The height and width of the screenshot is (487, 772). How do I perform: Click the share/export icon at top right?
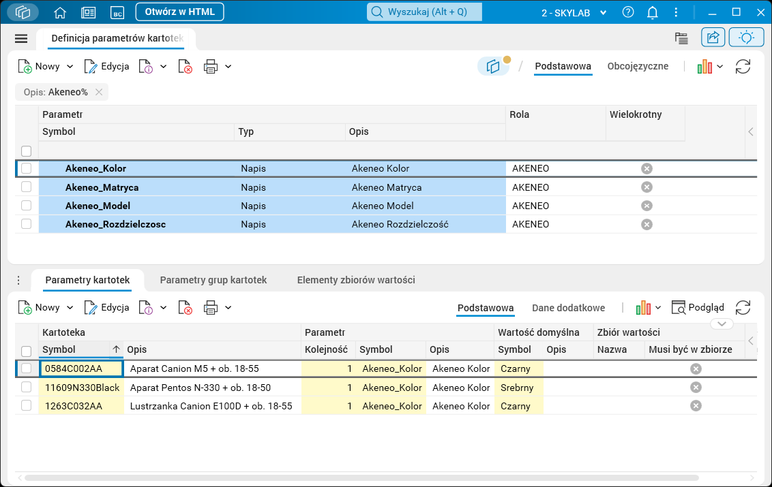pos(713,37)
